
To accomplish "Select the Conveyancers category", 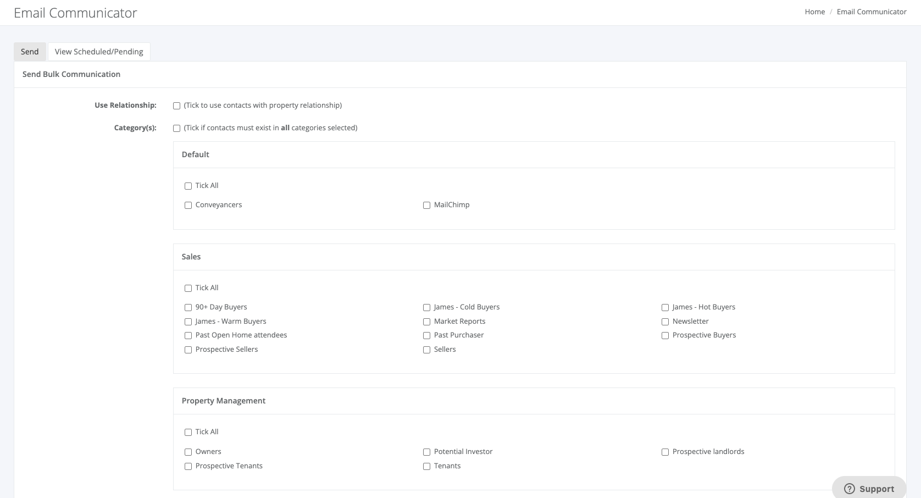I will tap(188, 205).
